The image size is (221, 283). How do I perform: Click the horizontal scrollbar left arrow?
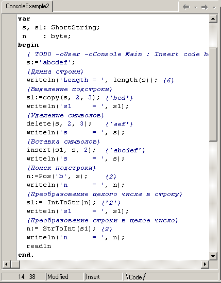[7, 264]
